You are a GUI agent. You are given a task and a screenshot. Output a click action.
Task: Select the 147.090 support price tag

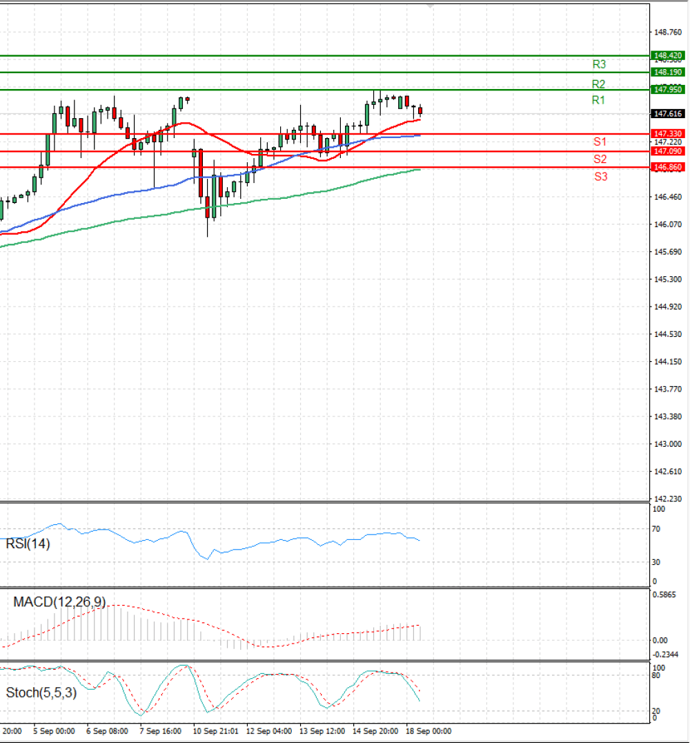[667, 151]
